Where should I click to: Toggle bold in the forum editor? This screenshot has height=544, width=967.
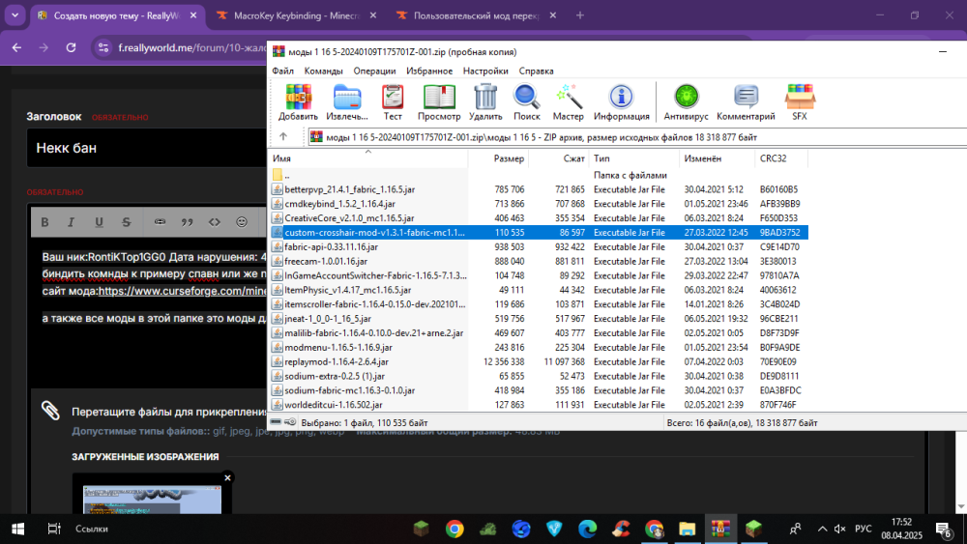(x=44, y=222)
